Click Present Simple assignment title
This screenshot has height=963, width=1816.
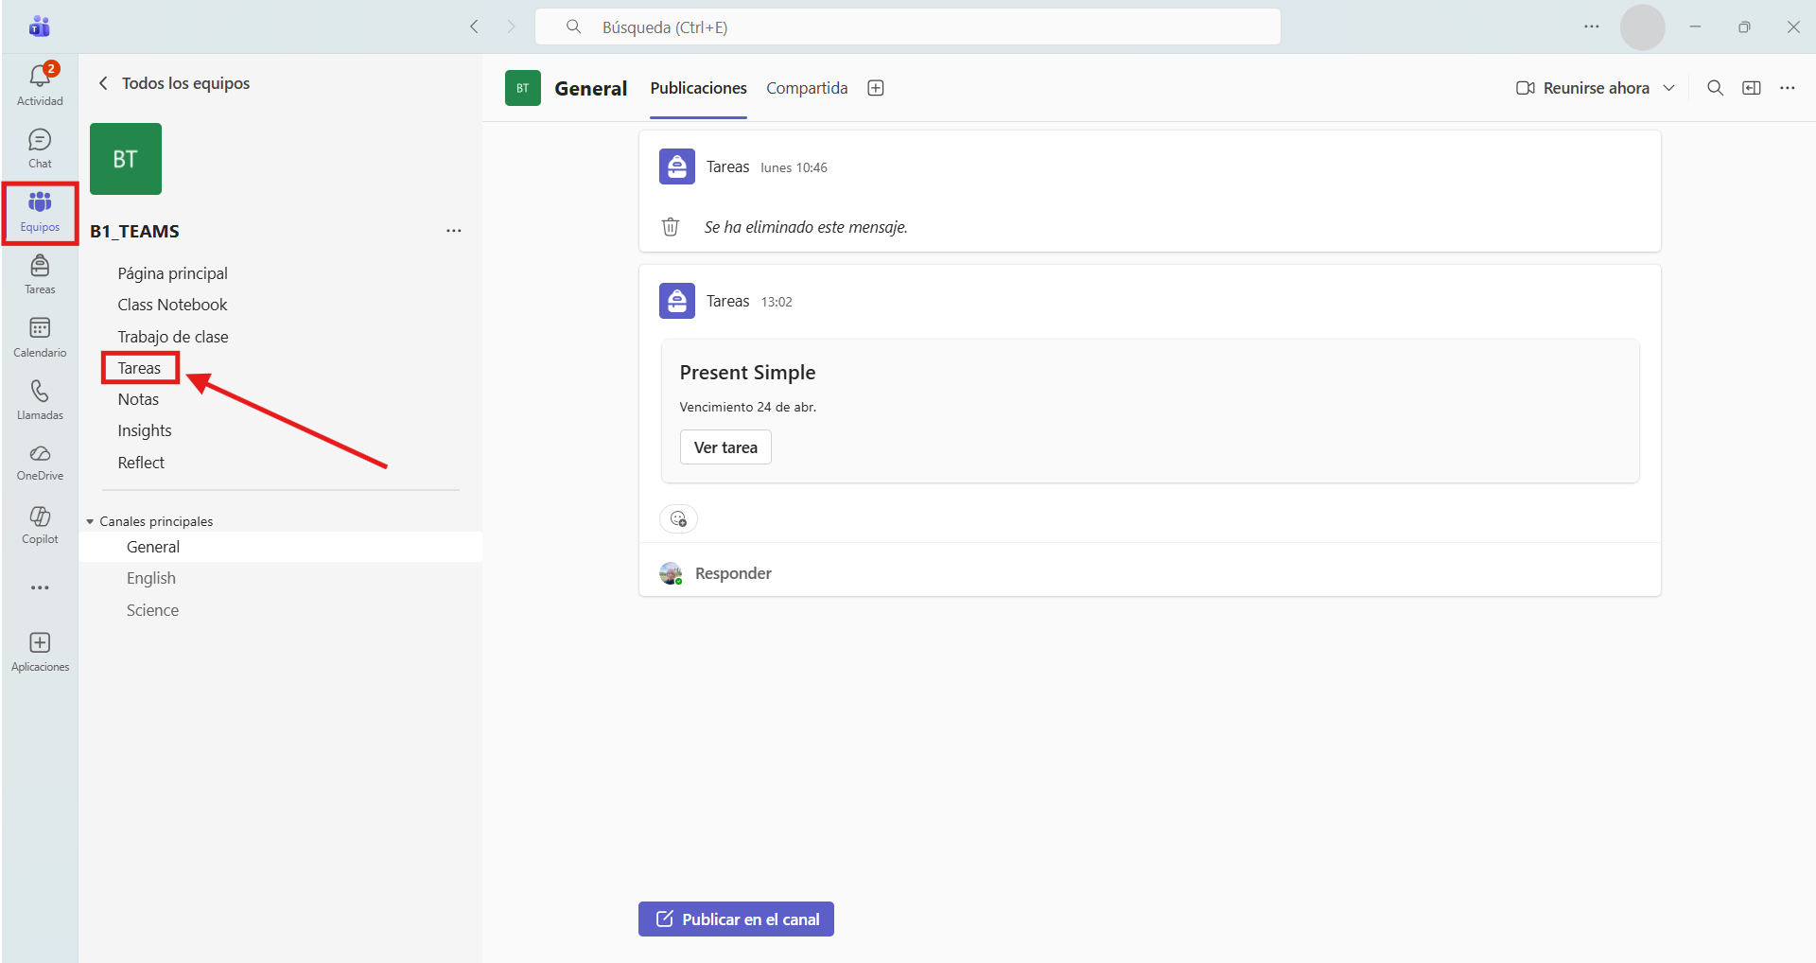[747, 373]
